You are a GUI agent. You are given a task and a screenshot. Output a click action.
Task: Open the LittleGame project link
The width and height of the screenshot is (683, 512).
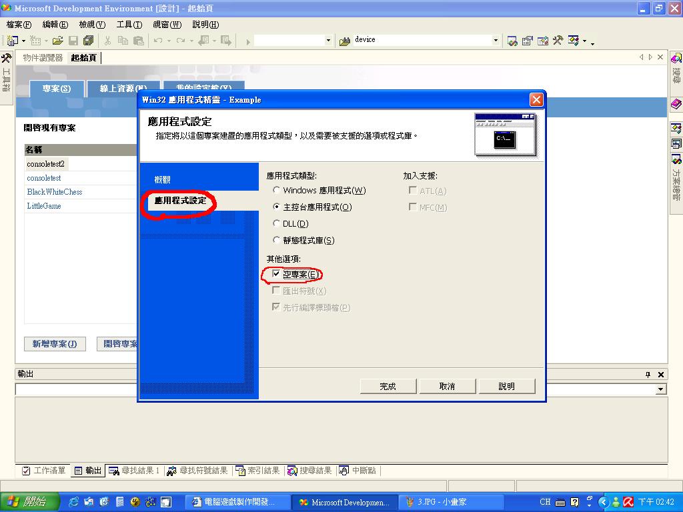[44, 206]
